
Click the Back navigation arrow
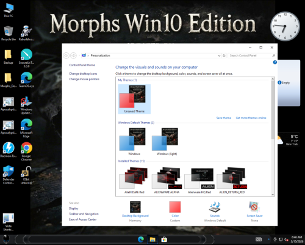click(x=66, y=55)
